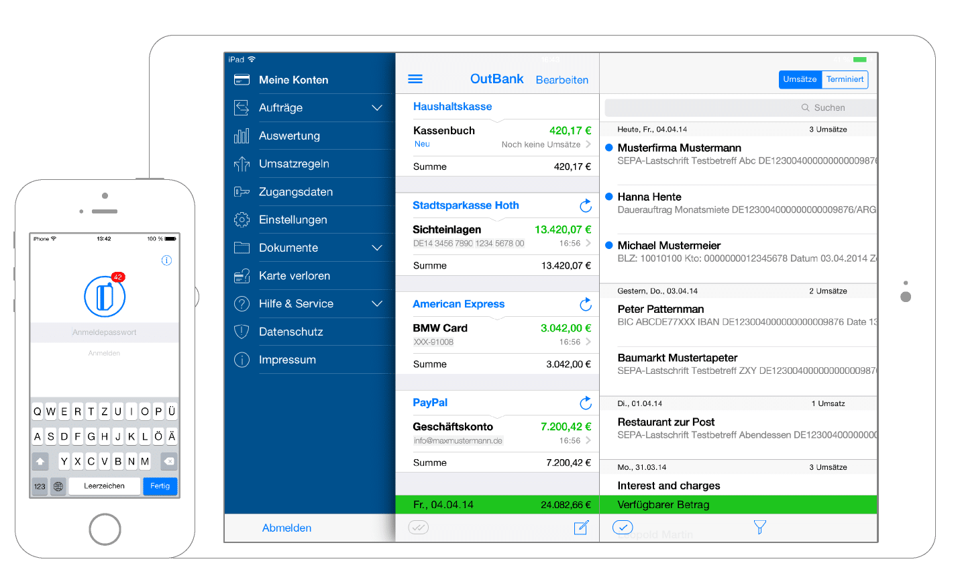
Task: Tap the Hilfe & Service question mark icon
Action: [x=242, y=303]
